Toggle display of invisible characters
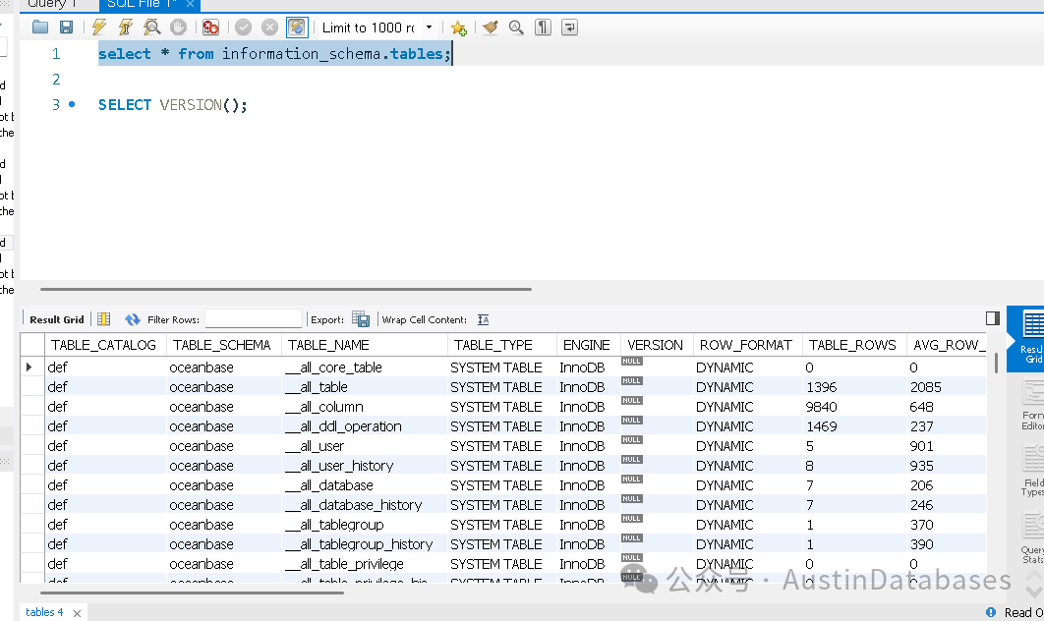The height and width of the screenshot is (621, 1044). coord(543,27)
